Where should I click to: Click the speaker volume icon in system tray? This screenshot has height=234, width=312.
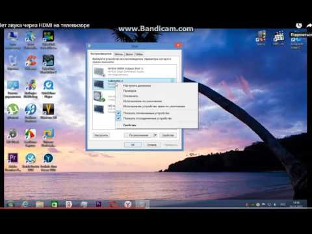pyautogui.click(x=274, y=204)
